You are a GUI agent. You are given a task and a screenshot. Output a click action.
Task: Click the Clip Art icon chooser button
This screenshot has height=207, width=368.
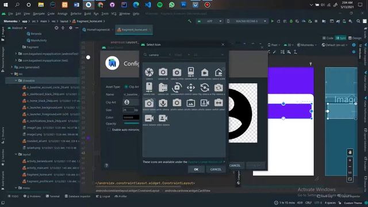coord(131,102)
